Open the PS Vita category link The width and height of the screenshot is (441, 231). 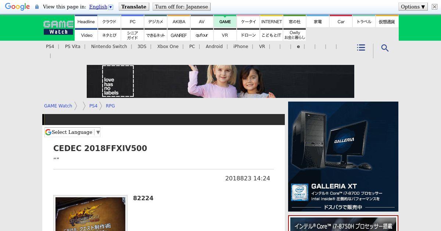(x=72, y=46)
